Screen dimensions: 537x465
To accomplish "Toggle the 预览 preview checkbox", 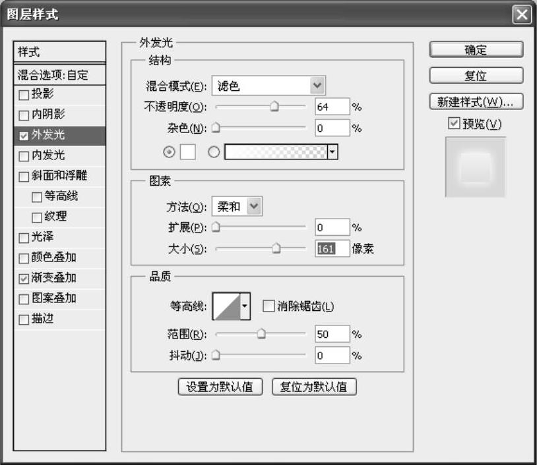I will [454, 123].
